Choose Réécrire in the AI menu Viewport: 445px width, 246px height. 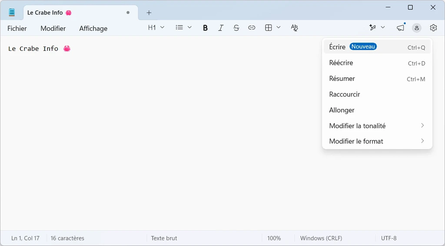point(341,63)
